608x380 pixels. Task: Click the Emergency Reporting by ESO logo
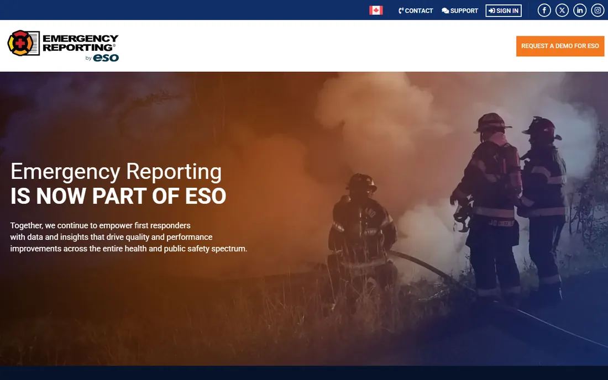point(63,46)
